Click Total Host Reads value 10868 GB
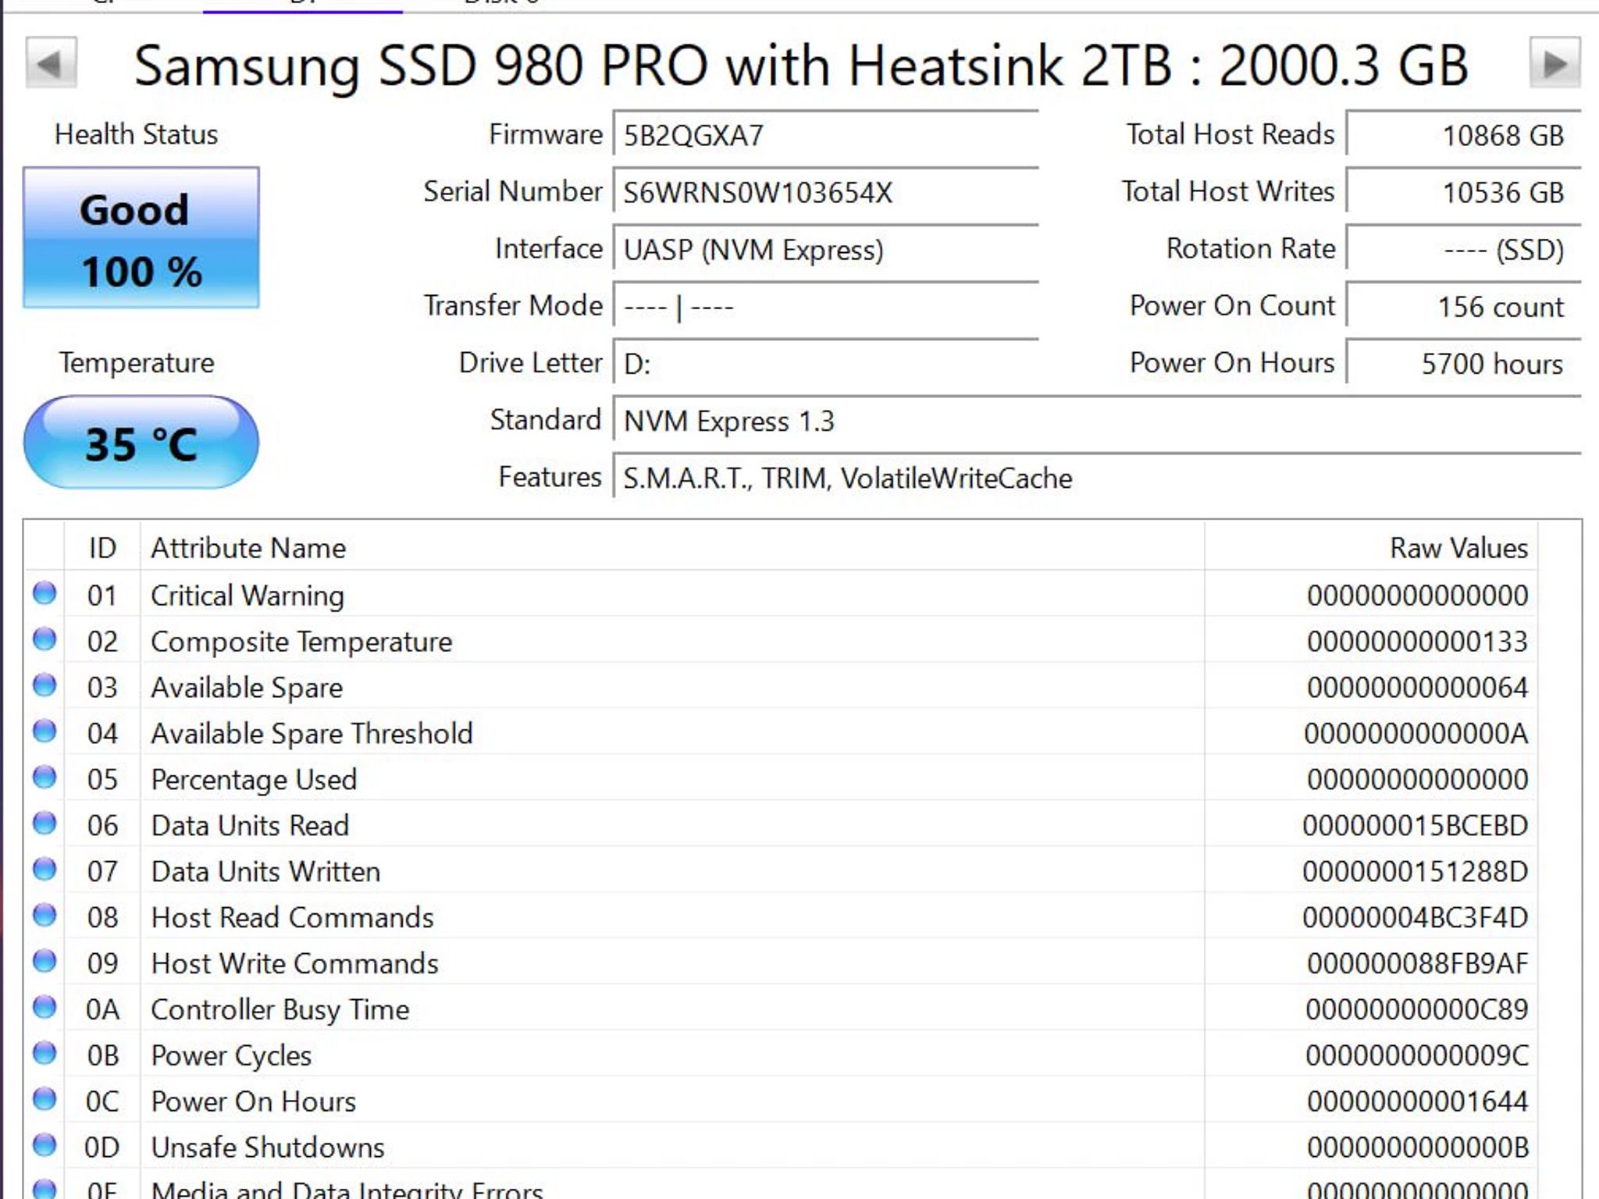This screenshot has width=1599, height=1199. [1464, 135]
